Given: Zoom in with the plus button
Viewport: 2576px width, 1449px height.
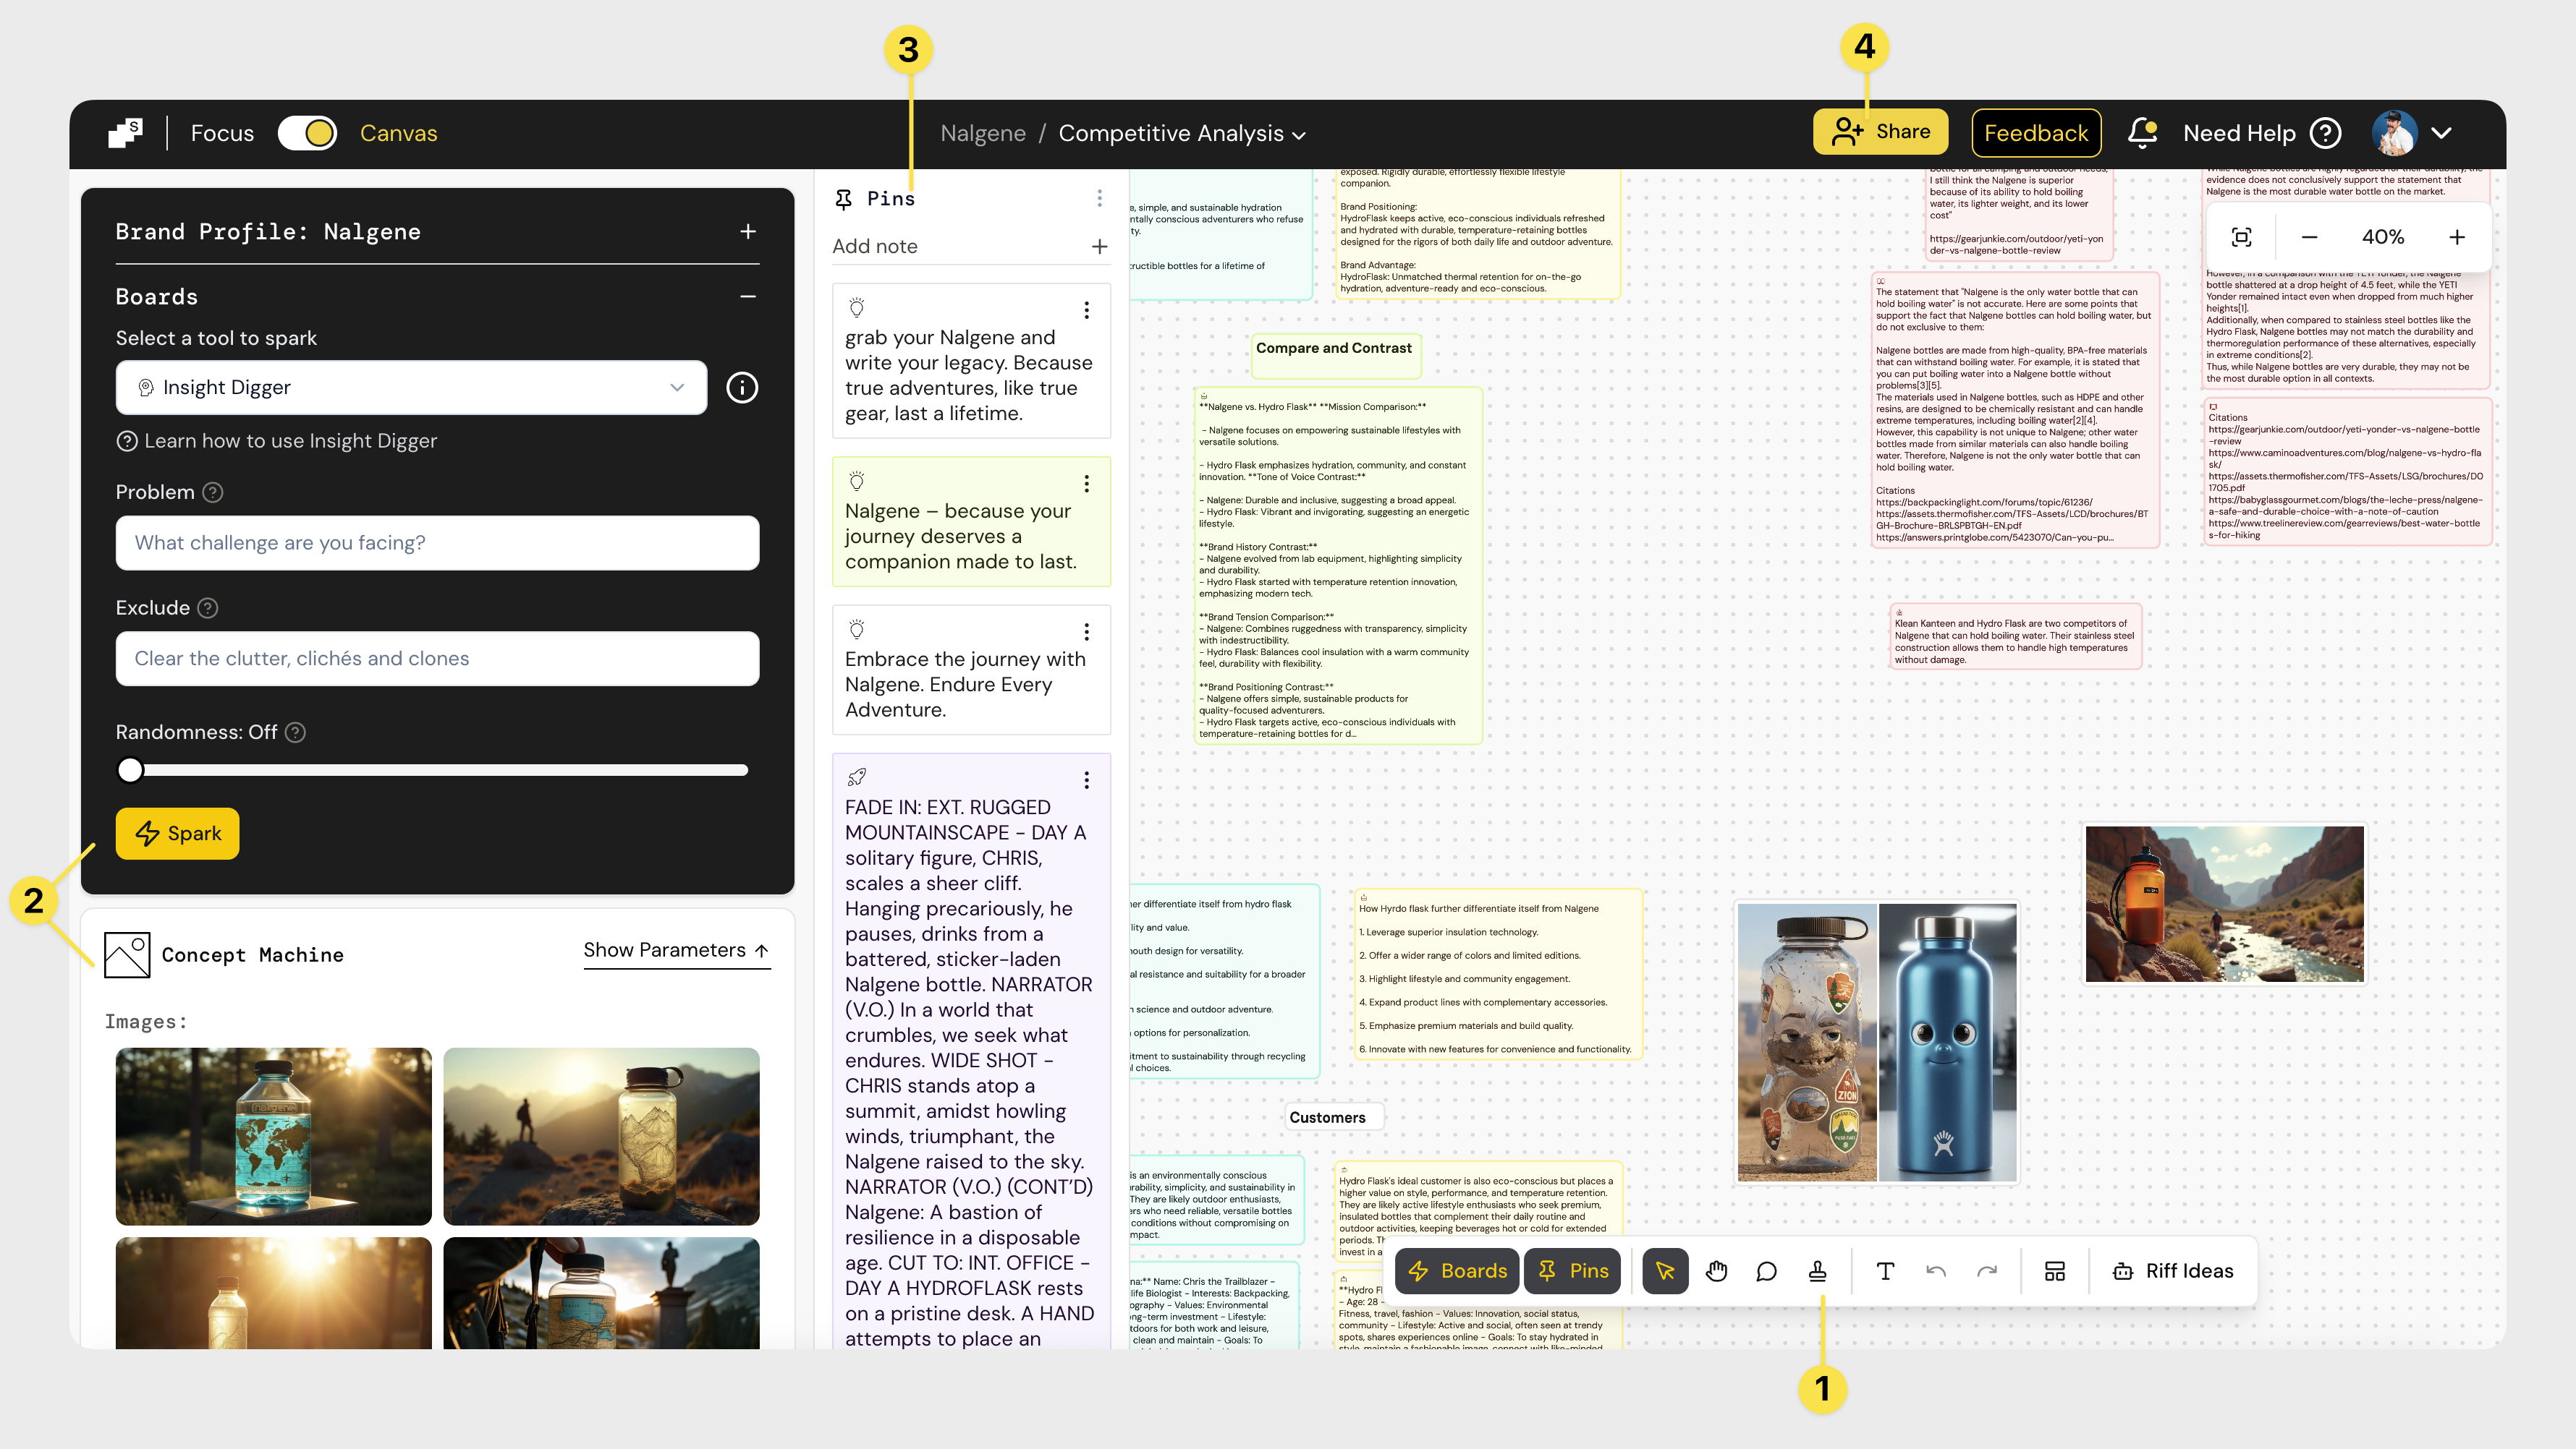Looking at the screenshot, I should tap(2456, 237).
